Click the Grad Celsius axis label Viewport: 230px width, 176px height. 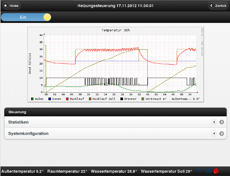click(x=30, y=64)
